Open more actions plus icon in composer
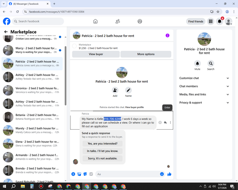 click(73, 174)
